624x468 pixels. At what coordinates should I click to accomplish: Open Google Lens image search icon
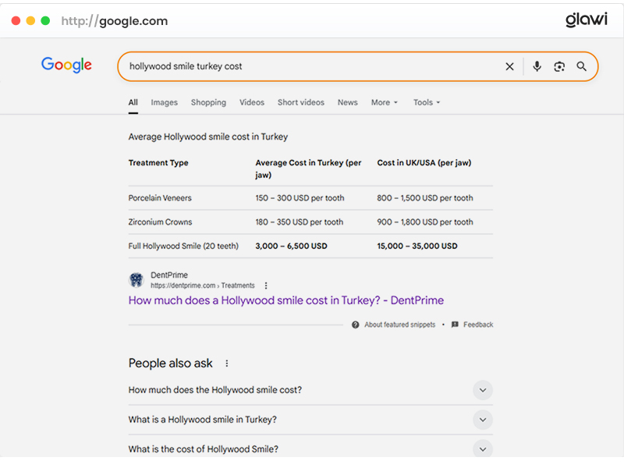click(x=559, y=67)
